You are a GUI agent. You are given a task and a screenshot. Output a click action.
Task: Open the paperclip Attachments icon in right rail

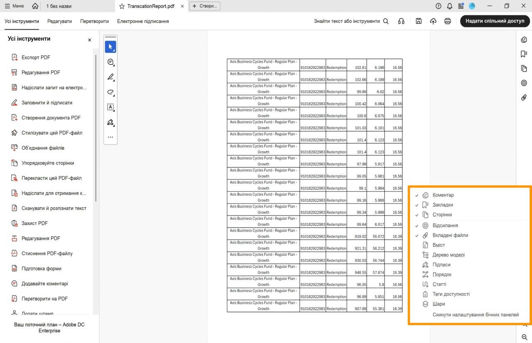[524, 98]
